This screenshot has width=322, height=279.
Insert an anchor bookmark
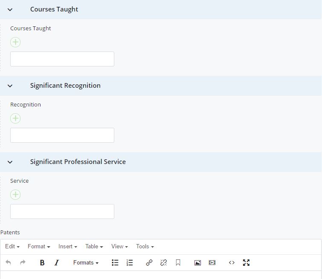(178, 263)
